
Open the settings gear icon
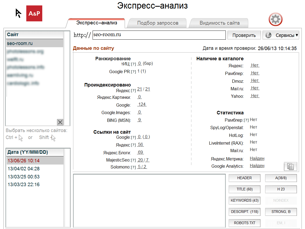click(x=275, y=19)
